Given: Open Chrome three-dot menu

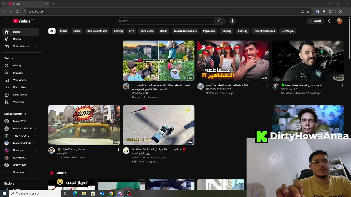Looking at the screenshot, I should pos(347,11).
